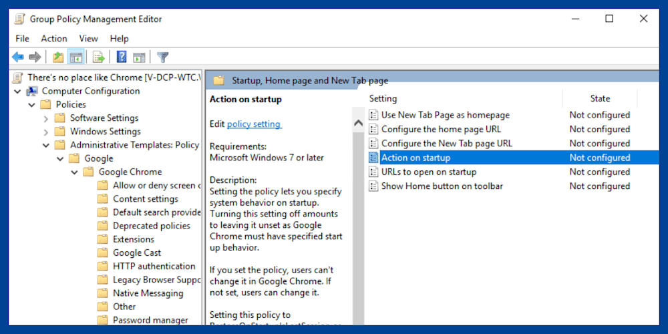
Task: Select Configure the home page URL setting
Action: [441, 129]
